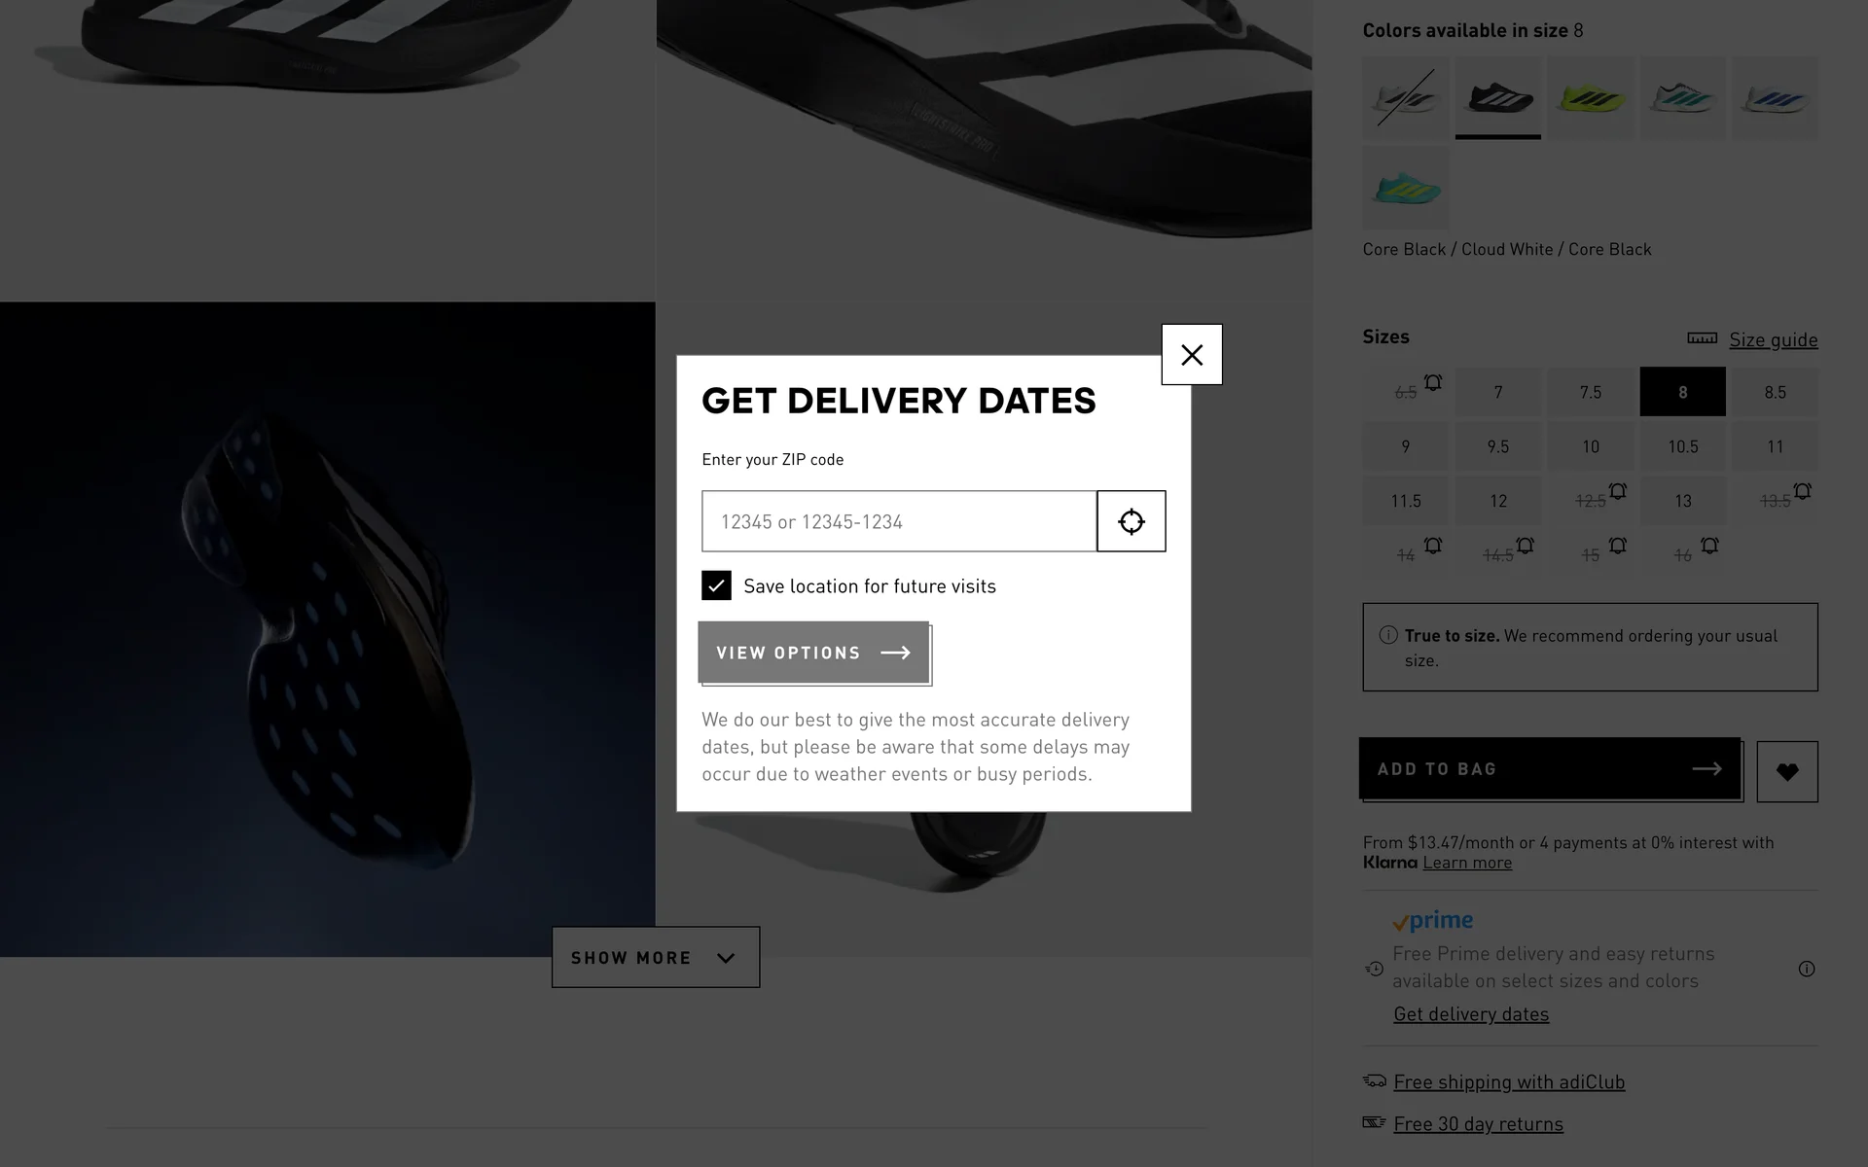
Task: Click notify bell icon for size 12.5
Action: (x=1618, y=491)
